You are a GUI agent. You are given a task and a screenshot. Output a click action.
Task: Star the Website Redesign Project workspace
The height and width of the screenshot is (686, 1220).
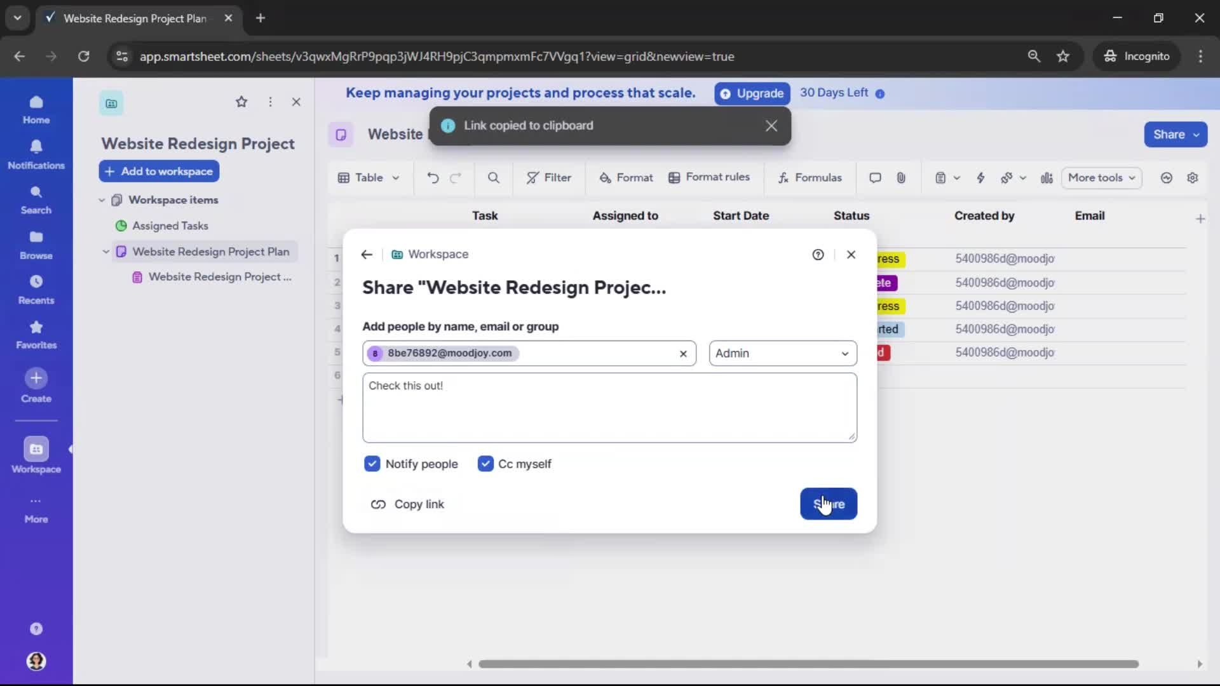pos(241,102)
